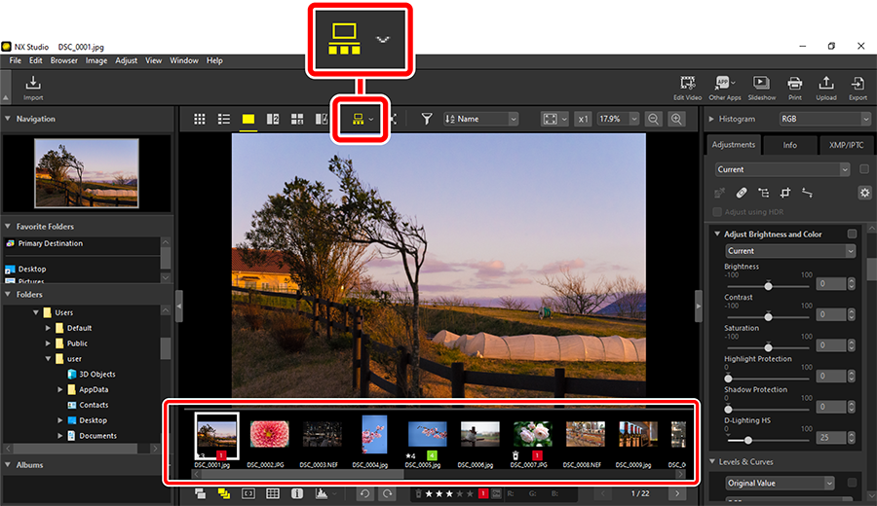
Task: Toggle Adjust Brightness and Color checkbox
Action: [x=852, y=234]
